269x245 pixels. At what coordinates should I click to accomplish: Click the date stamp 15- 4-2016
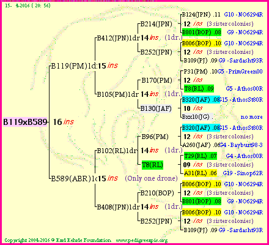[28, 6]
